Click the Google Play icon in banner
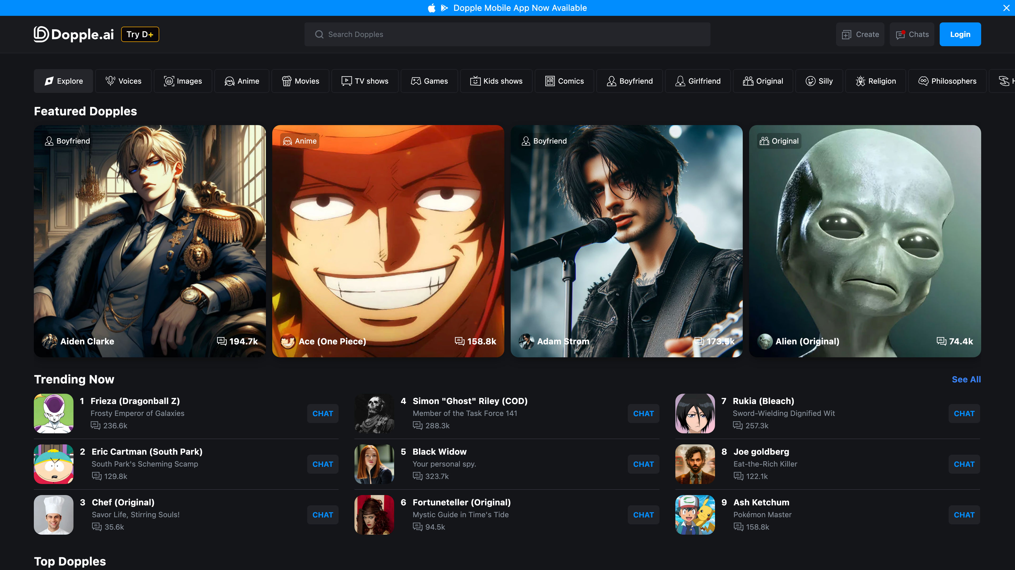This screenshot has width=1015, height=570. point(444,8)
